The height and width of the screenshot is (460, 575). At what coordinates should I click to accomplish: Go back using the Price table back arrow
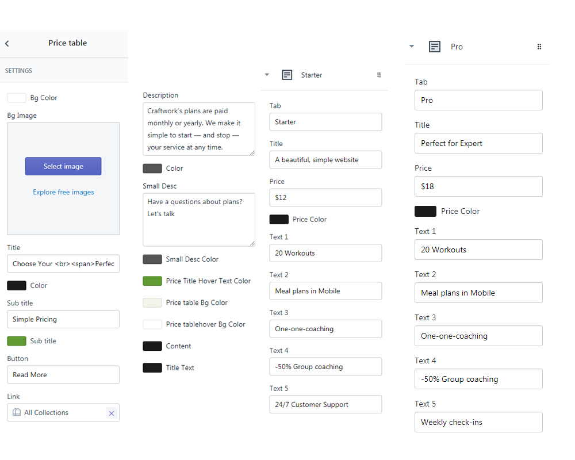coord(7,43)
